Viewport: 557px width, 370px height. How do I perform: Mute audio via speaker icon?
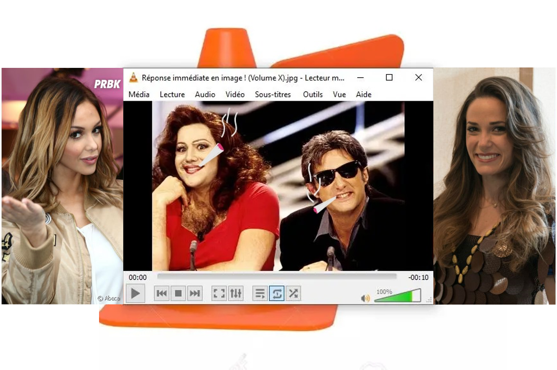tap(365, 298)
